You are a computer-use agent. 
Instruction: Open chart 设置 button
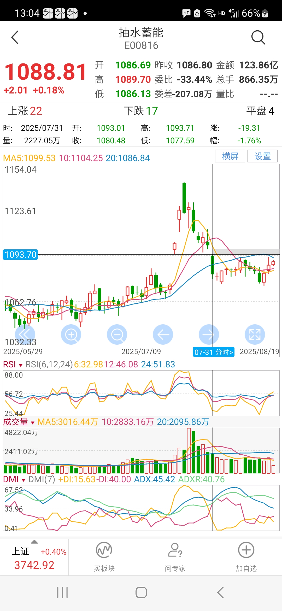[262, 156]
